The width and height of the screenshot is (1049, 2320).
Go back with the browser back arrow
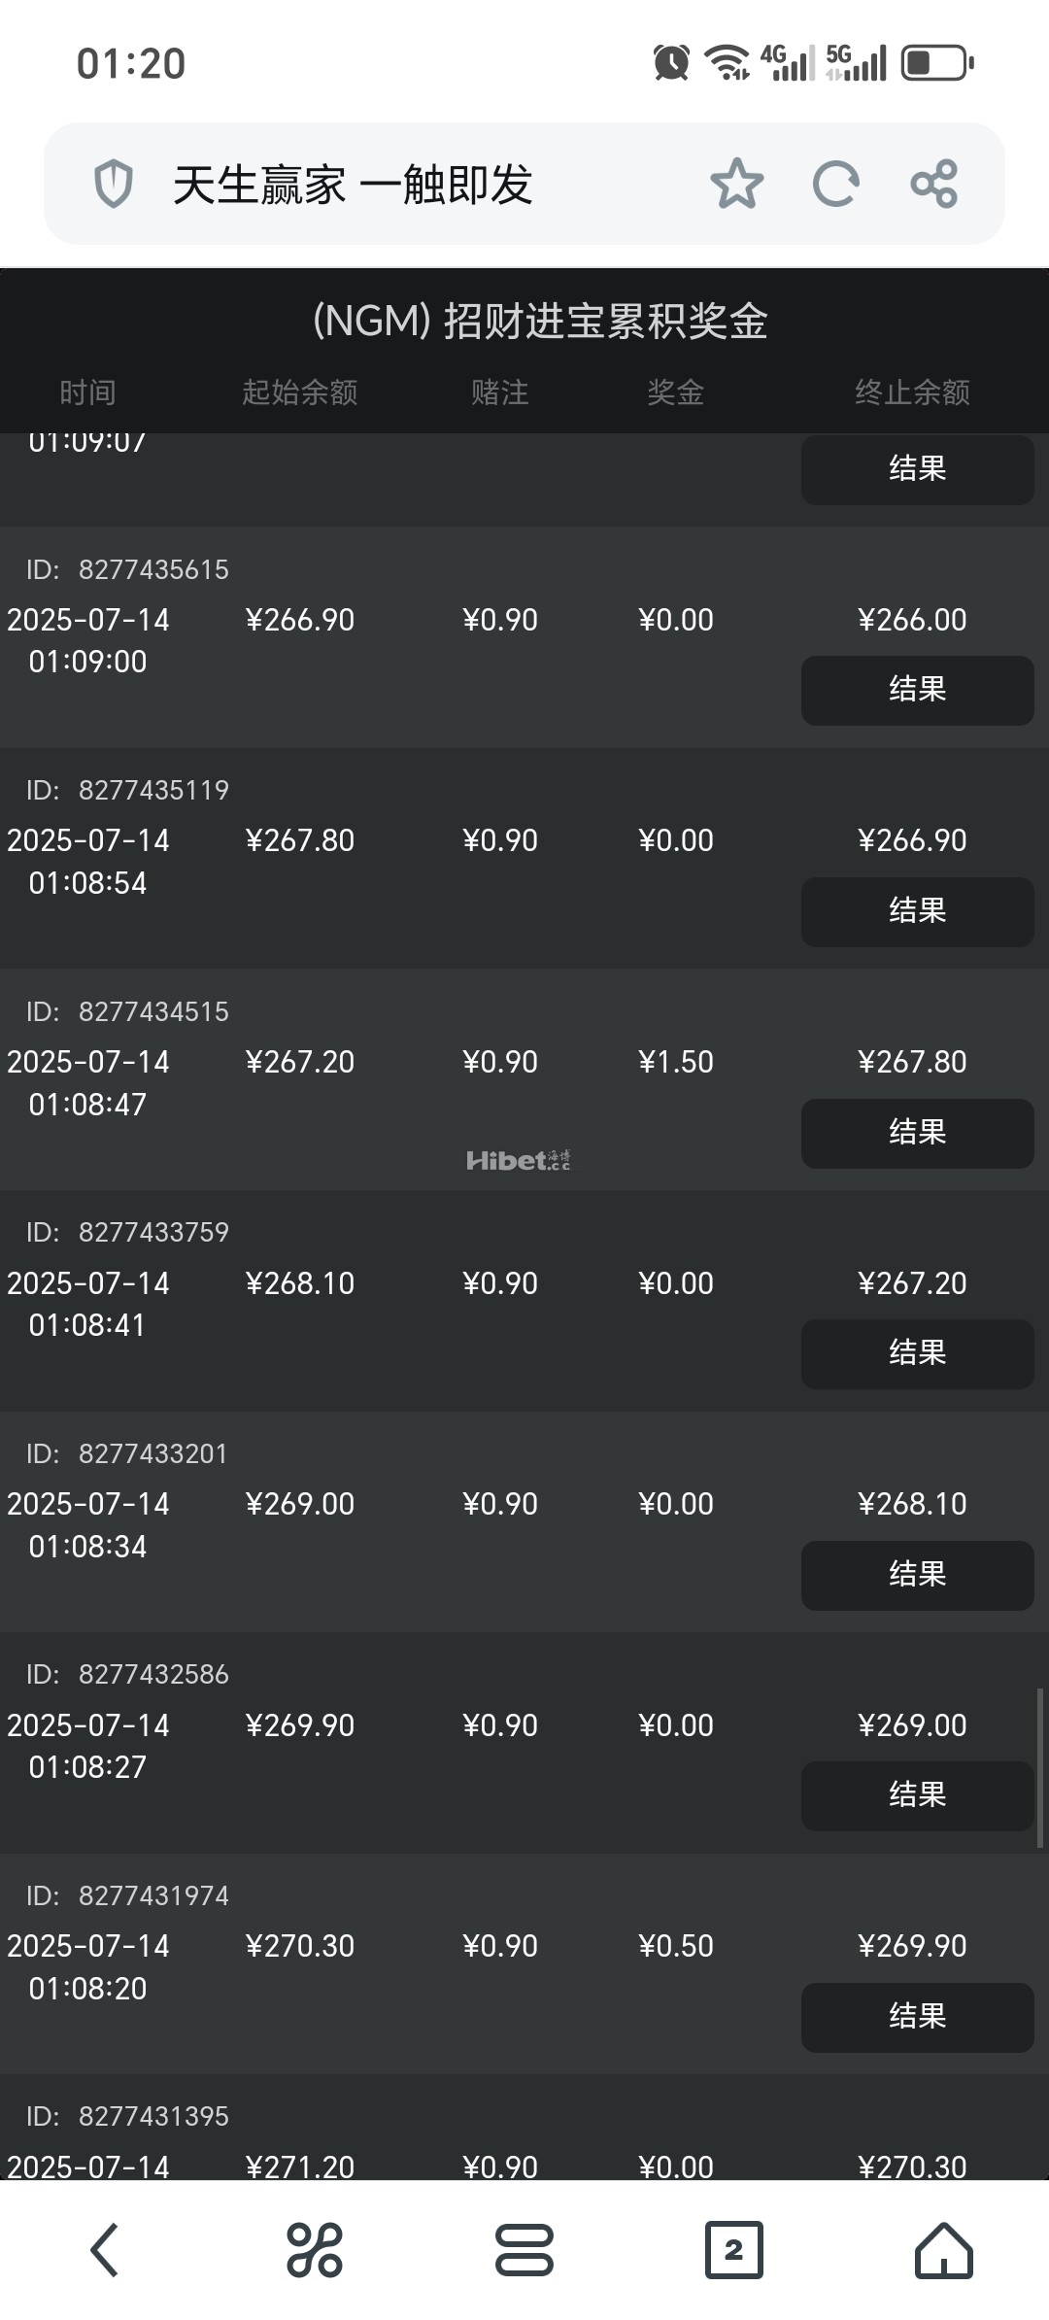pos(105,2250)
